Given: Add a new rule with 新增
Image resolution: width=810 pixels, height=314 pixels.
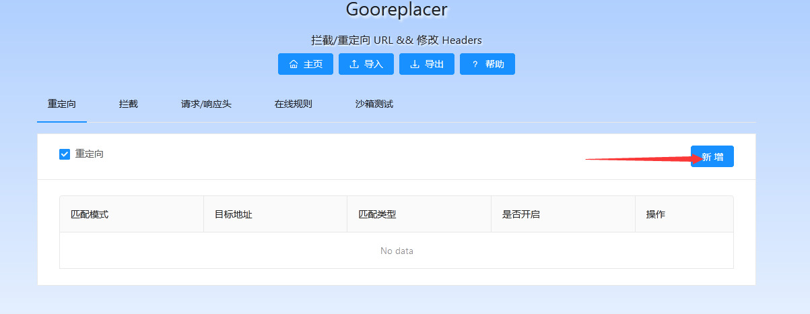Looking at the screenshot, I should 712,156.
